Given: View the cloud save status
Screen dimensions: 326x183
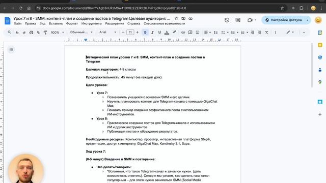Looking at the screenshot, I should (x=191, y=18).
